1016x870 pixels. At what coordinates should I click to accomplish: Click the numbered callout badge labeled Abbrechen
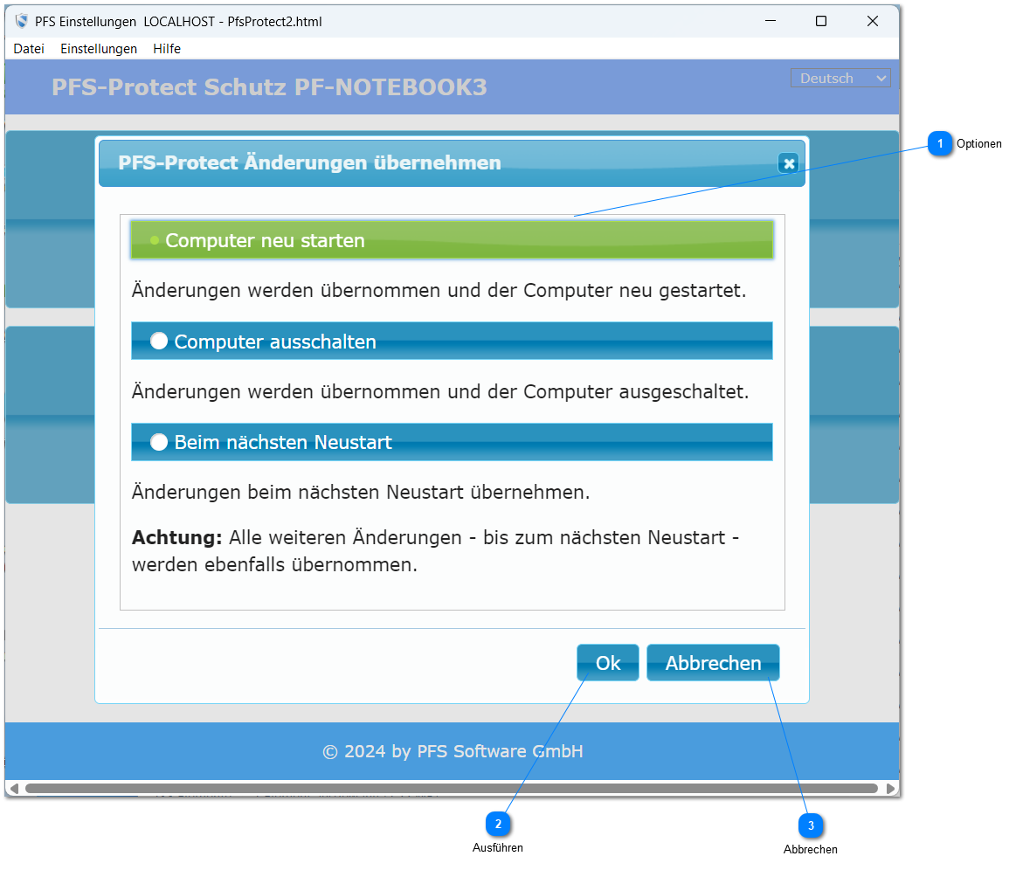click(810, 825)
